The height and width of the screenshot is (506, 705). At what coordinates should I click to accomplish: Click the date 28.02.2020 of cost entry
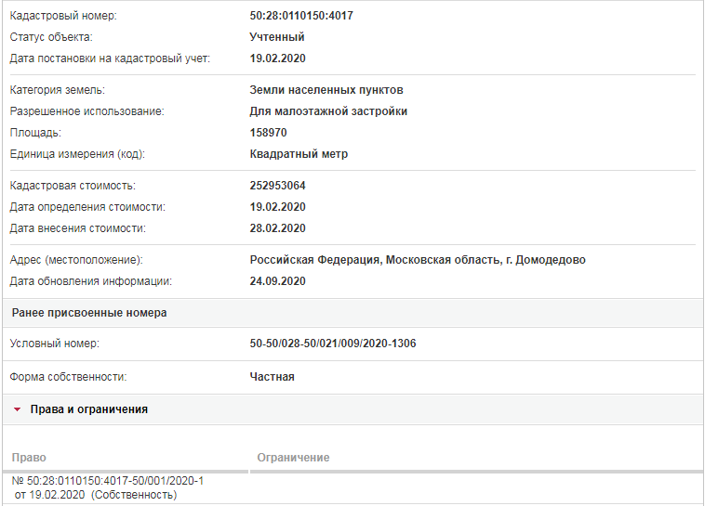pyautogui.click(x=277, y=228)
